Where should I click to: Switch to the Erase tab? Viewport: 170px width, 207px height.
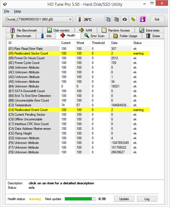153,36
